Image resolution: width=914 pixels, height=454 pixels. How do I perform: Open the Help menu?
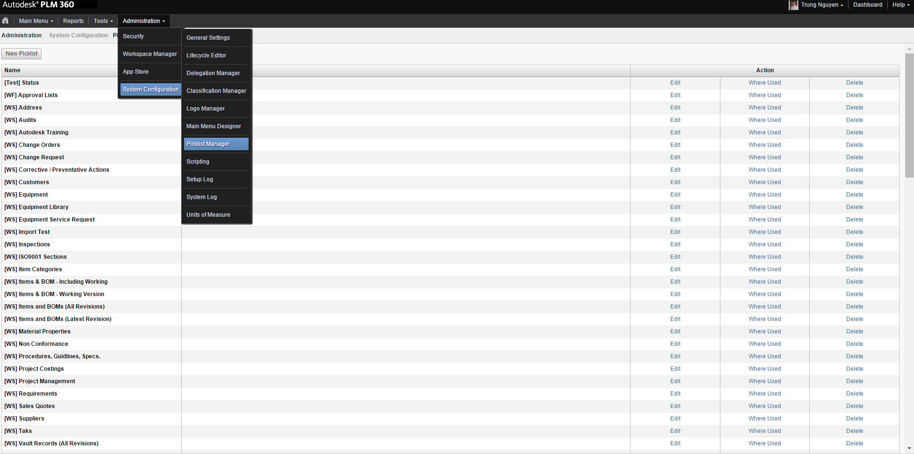click(900, 5)
